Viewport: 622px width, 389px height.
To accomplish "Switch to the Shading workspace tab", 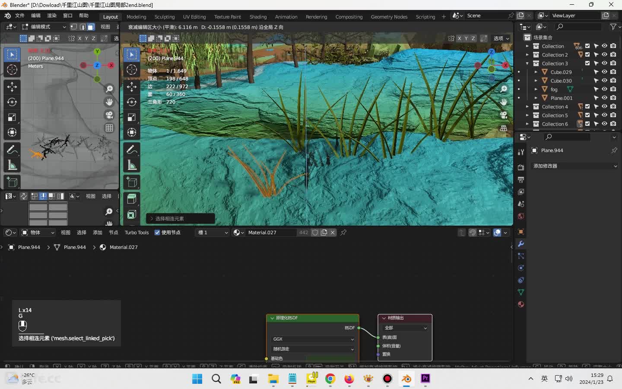I will point(258,17).
